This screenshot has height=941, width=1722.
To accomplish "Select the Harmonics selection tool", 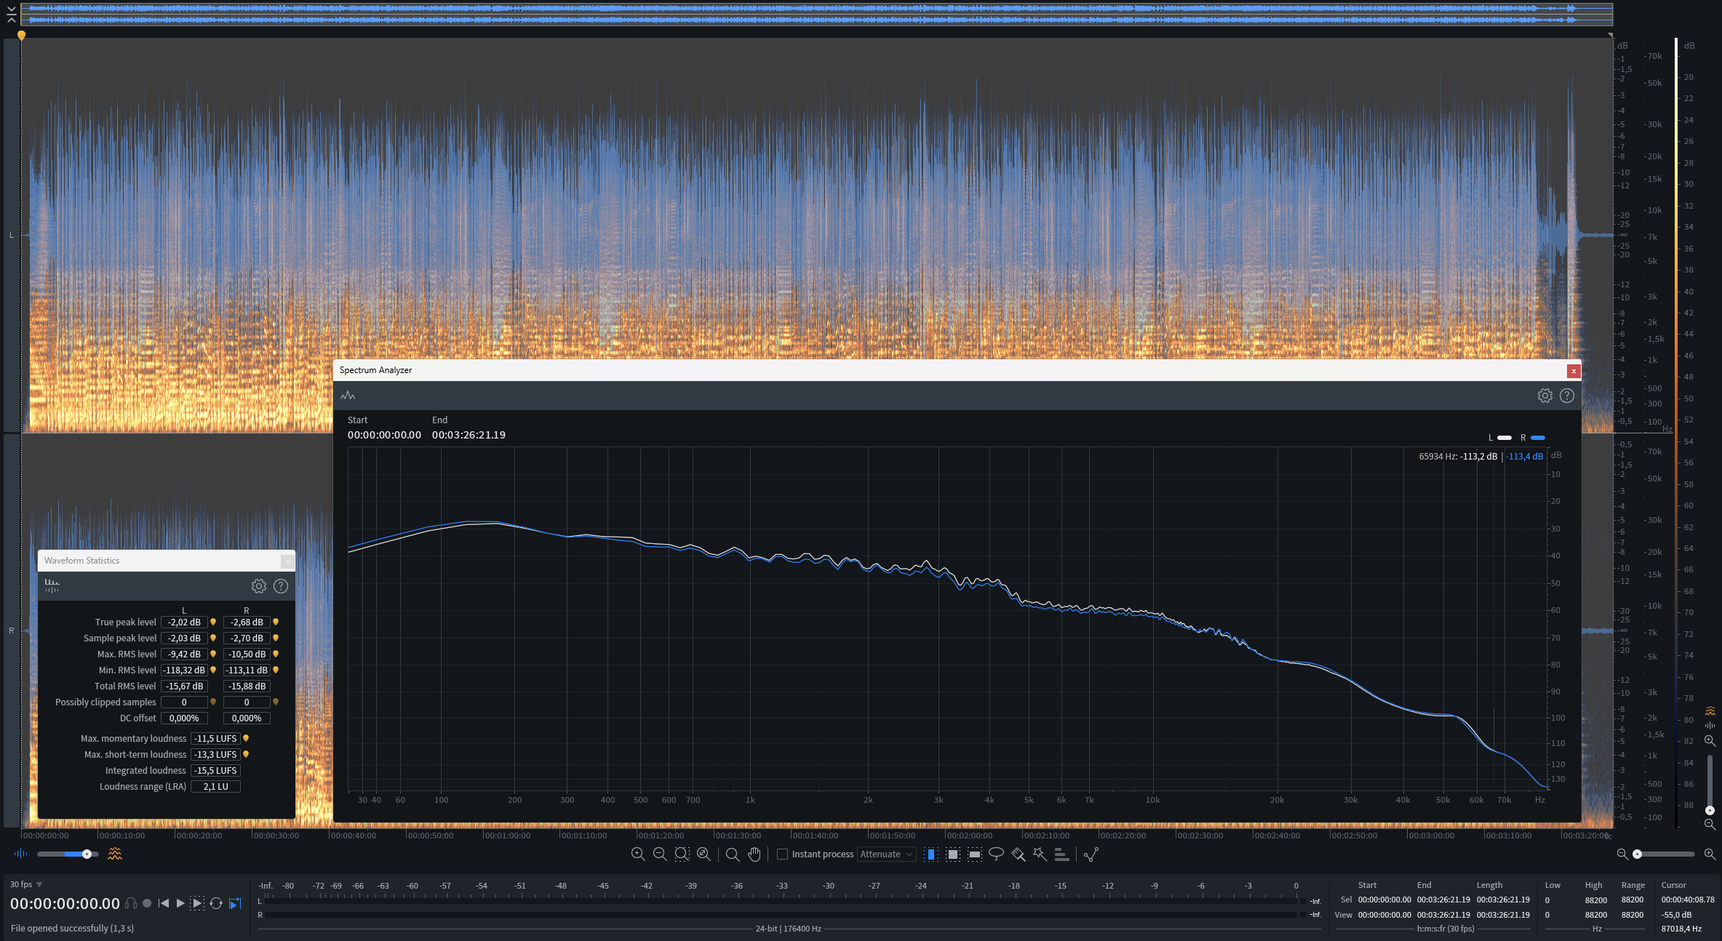I will click(1061, 854).
